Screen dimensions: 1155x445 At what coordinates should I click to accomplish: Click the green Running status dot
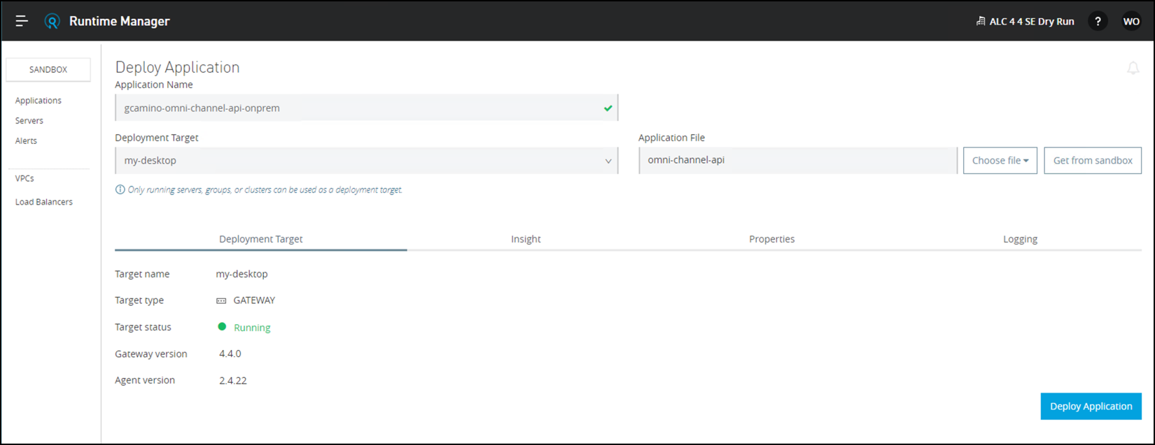click(x=222, y=327)
